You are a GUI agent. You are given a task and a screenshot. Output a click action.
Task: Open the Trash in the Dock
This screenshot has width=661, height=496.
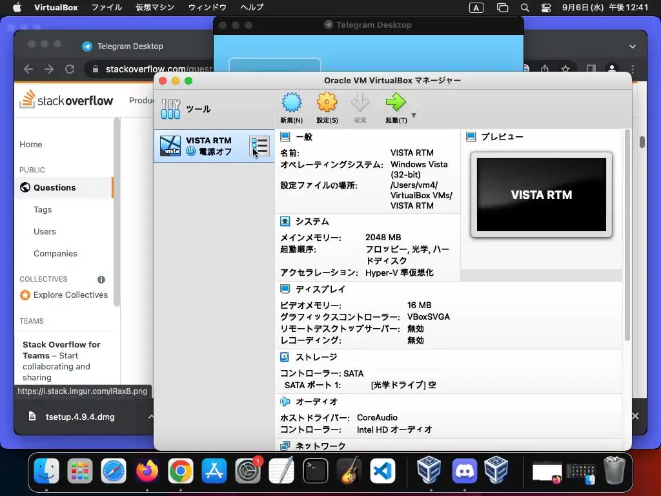[615, 470]
